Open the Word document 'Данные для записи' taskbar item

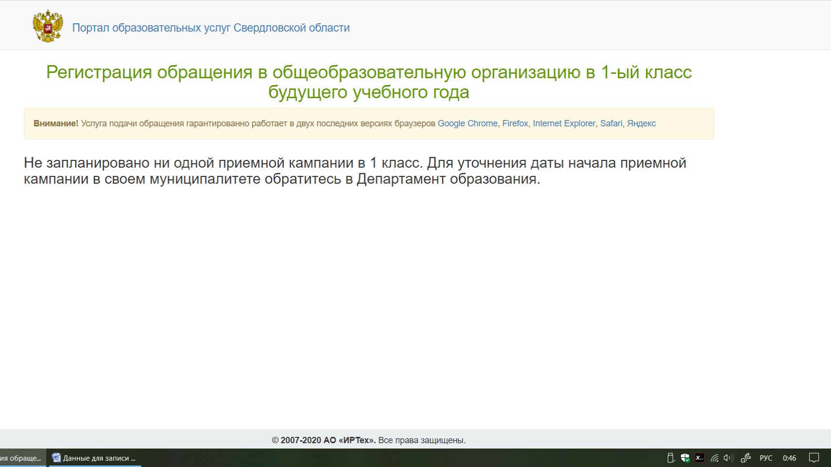coord(95,458)
